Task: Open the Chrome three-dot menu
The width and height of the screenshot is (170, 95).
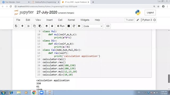Action: [167, 6]
